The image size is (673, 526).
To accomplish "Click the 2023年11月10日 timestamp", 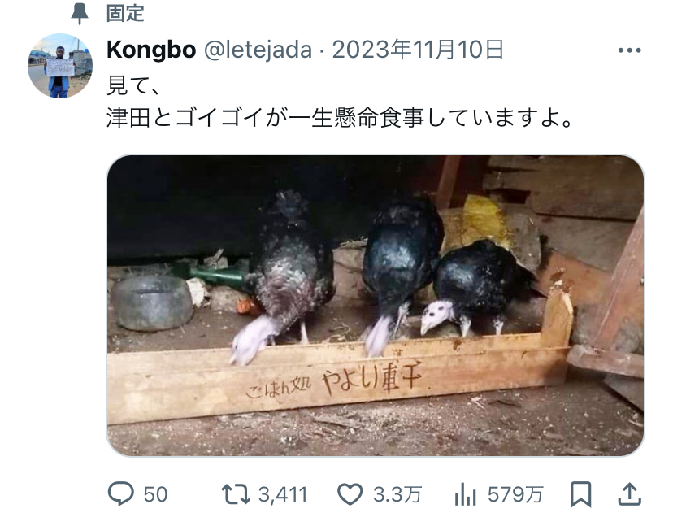I will [418, 50].
